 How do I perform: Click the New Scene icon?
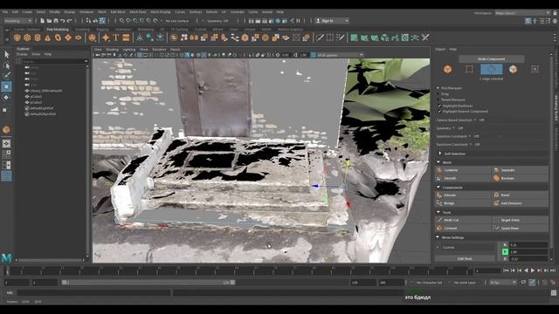click(x=43, y=21)
